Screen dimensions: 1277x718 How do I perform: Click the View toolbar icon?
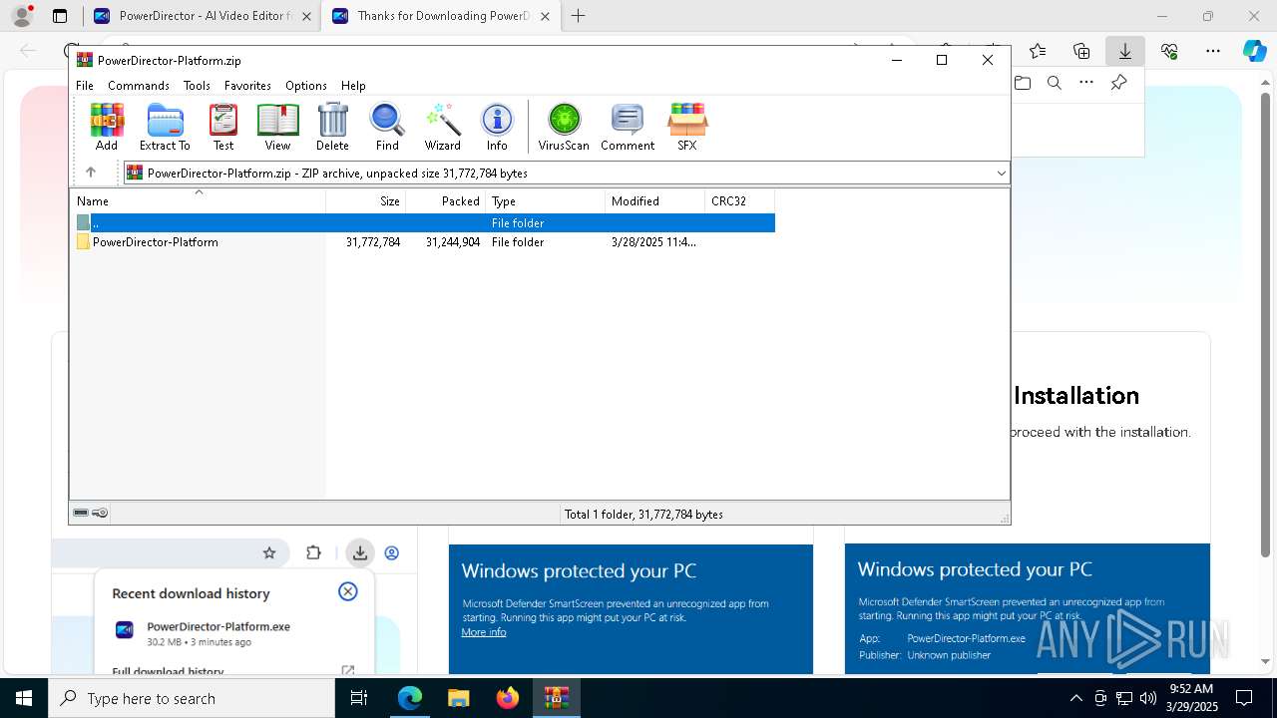pos(277,127)
